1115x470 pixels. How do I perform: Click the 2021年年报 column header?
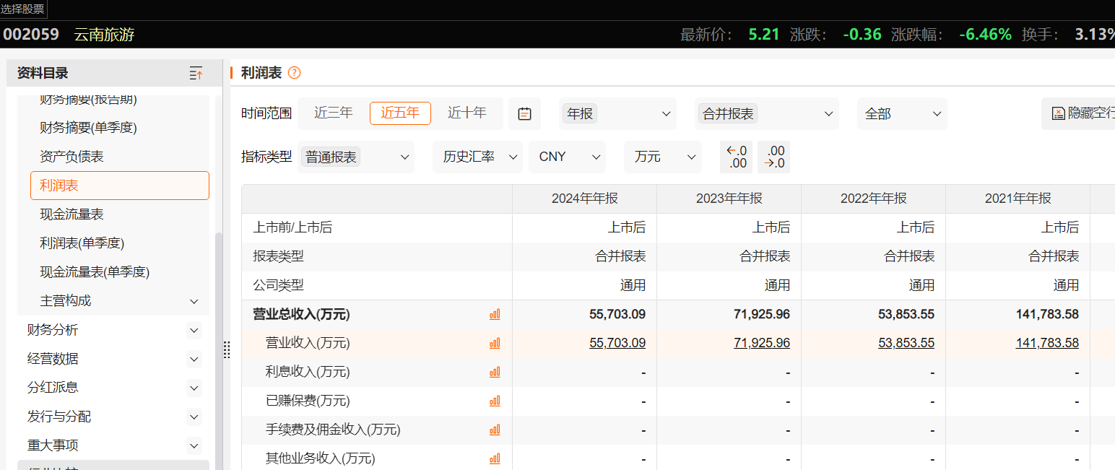[1018, 199]
